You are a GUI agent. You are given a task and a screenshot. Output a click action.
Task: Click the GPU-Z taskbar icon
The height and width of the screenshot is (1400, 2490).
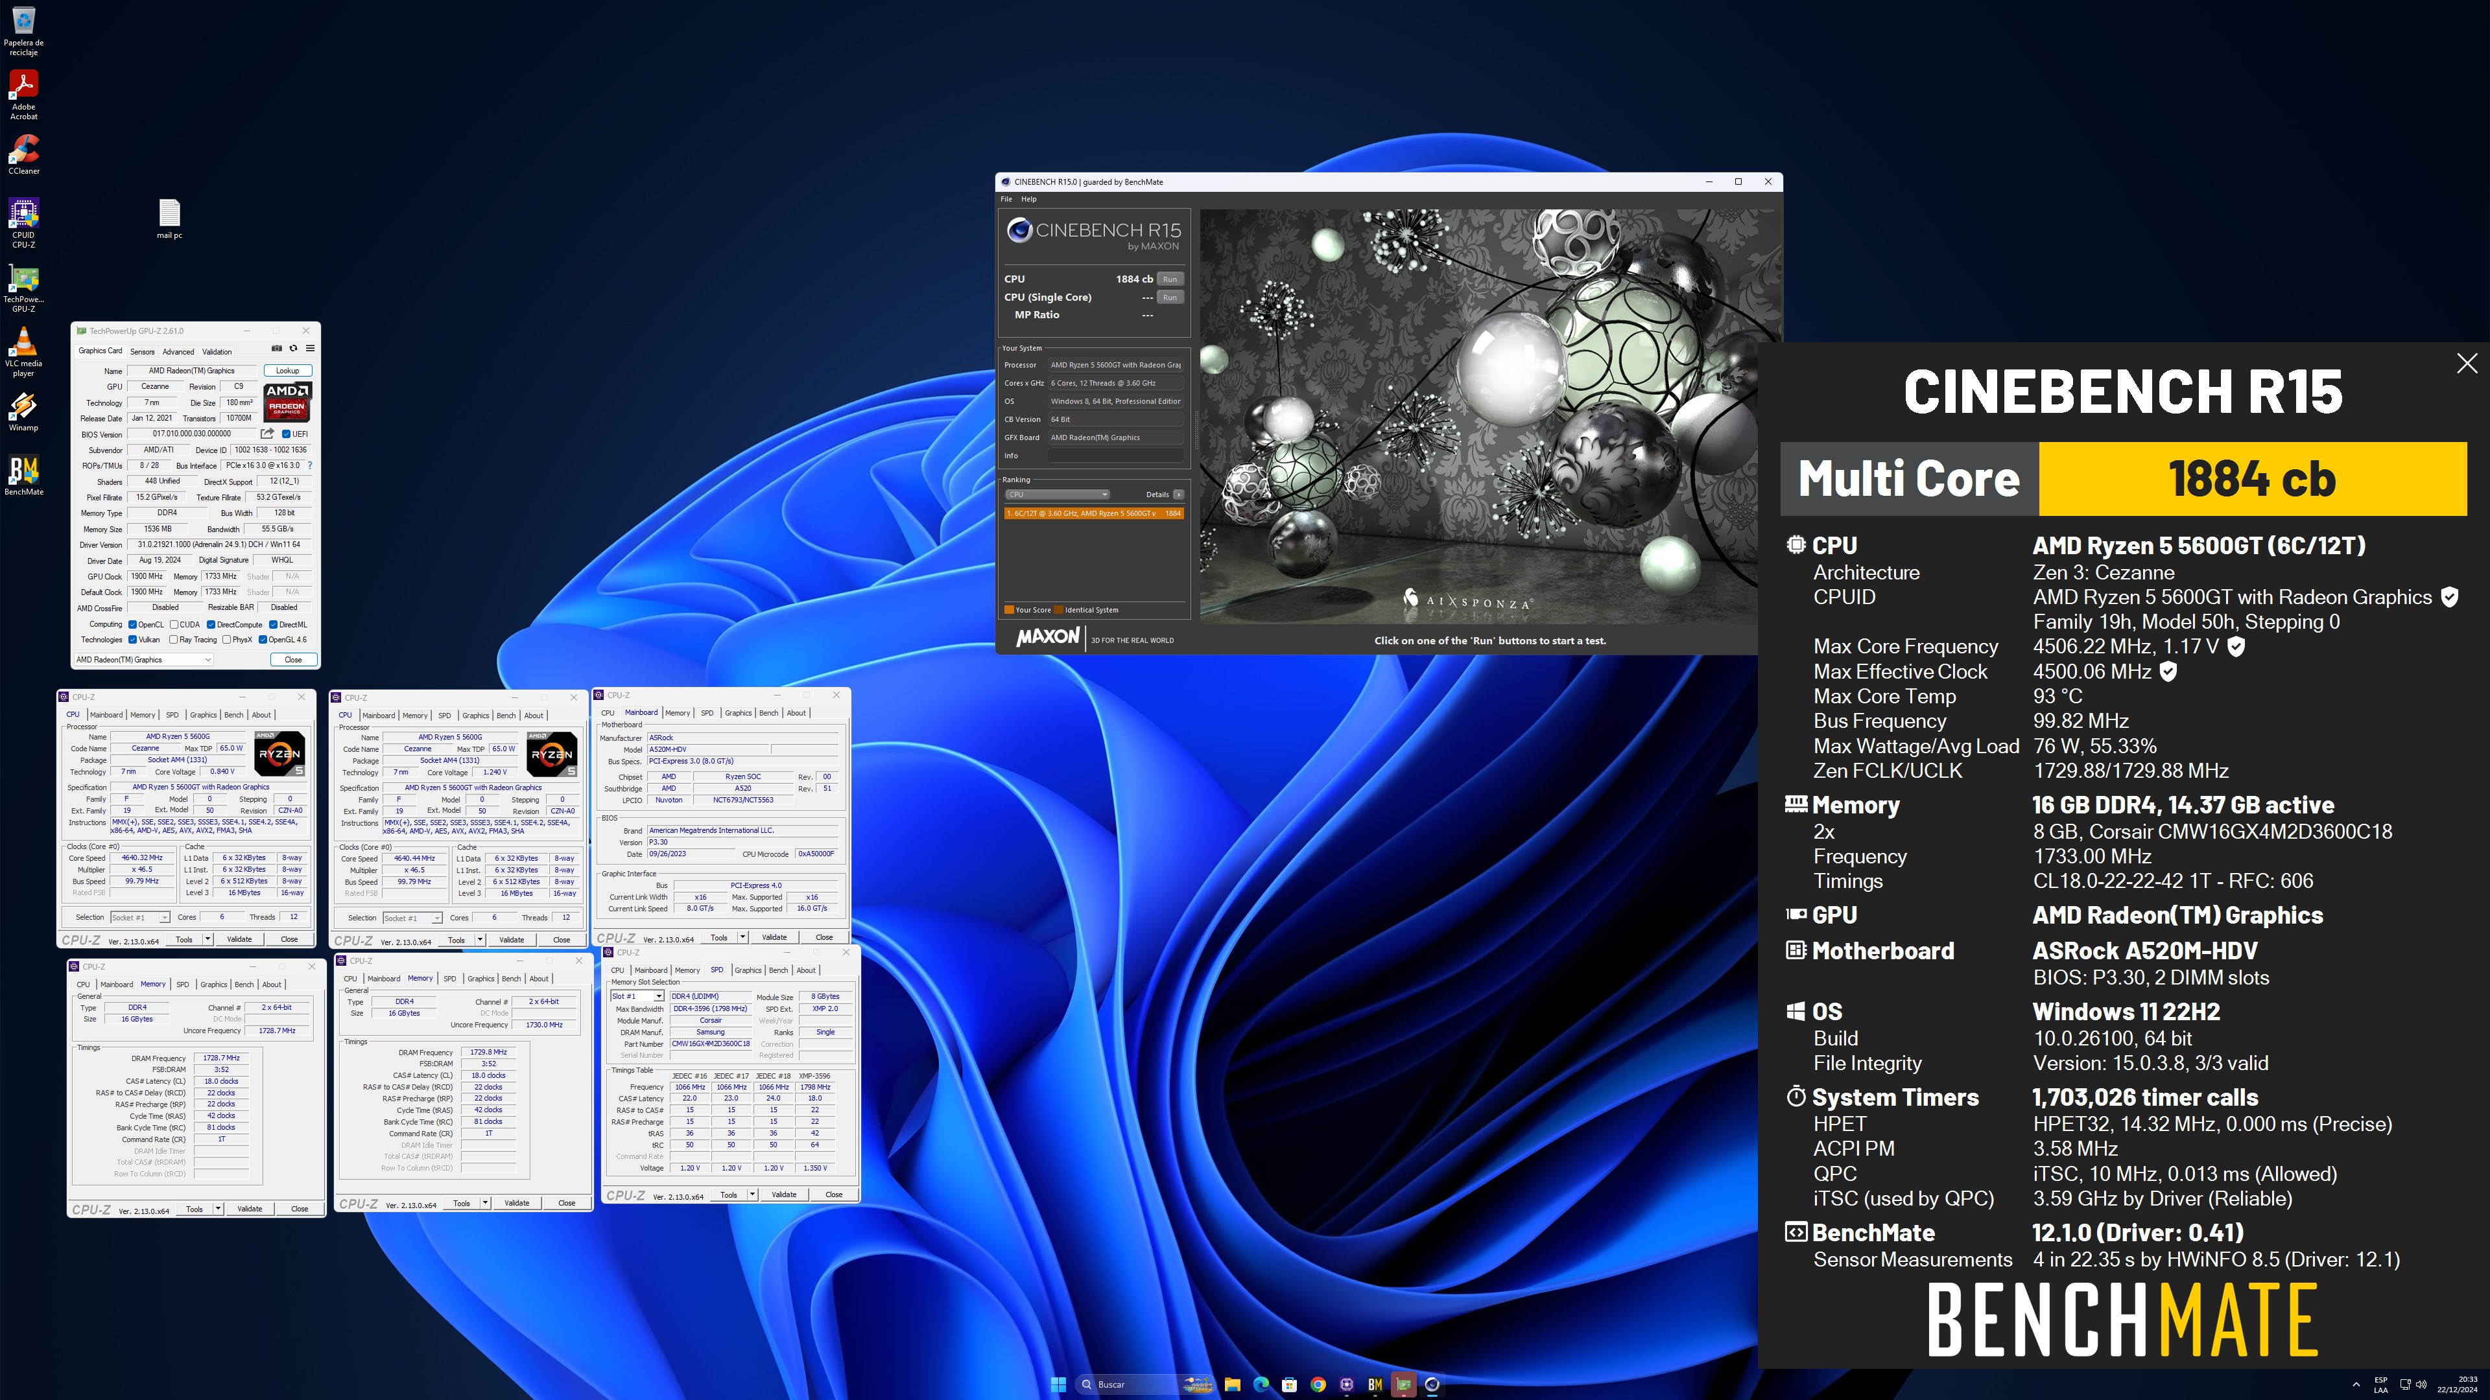coord(1403,1384)
